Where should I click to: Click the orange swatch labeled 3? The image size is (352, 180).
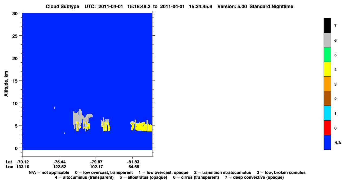click(327, 84)
